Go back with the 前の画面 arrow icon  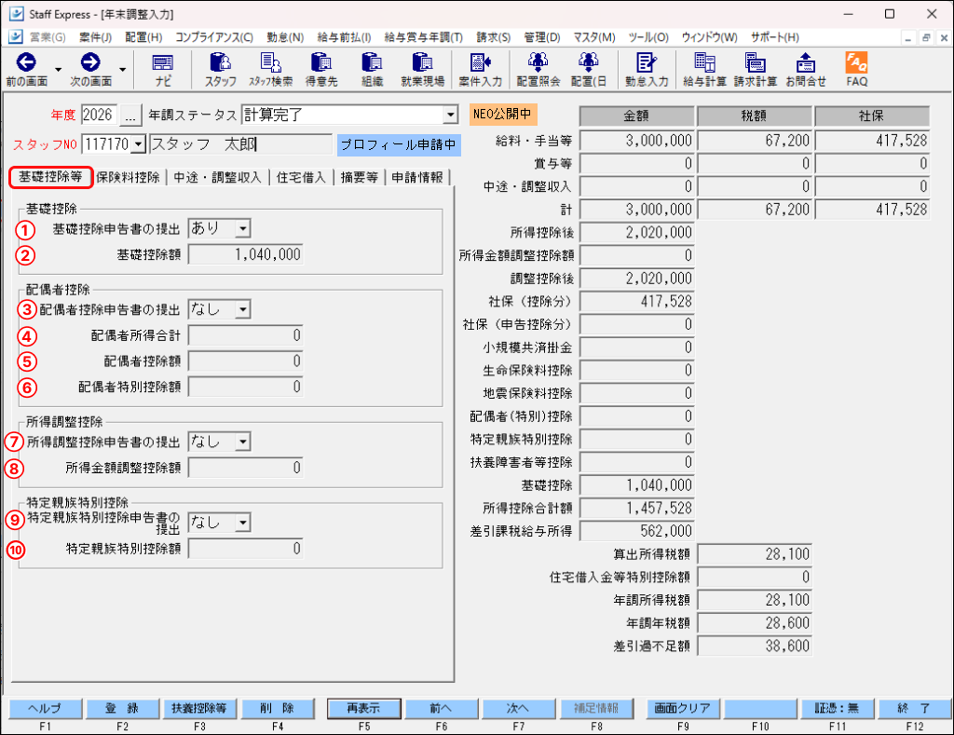[26, 62]
